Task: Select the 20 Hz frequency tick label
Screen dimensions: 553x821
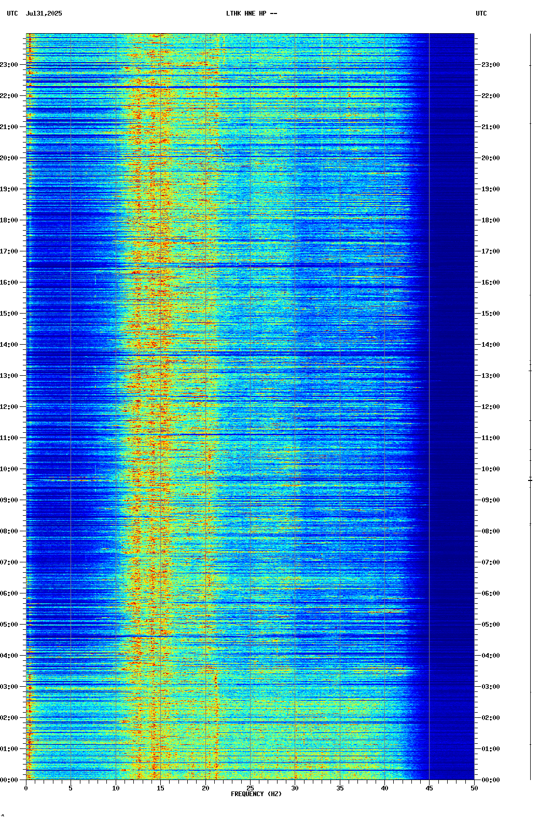Action: pyautogui.click(x=205, y=788)
